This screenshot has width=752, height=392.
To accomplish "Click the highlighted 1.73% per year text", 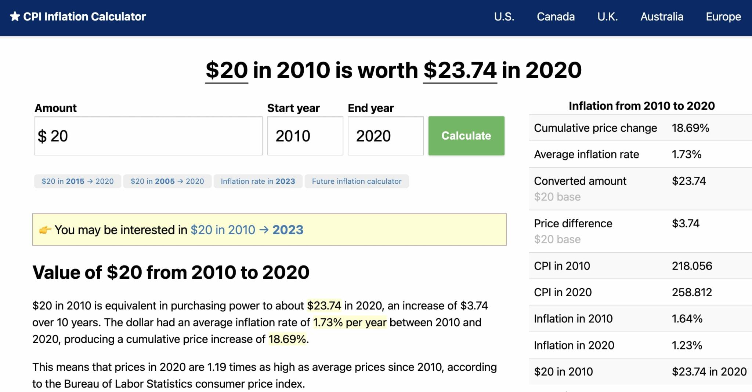I will click(350, 322).
